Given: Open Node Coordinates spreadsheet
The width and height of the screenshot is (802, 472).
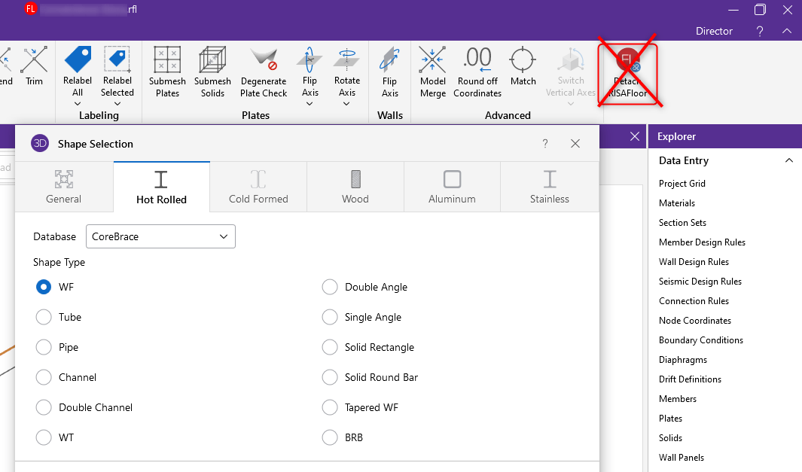Looking at the screenshot, I should (694, 321).
